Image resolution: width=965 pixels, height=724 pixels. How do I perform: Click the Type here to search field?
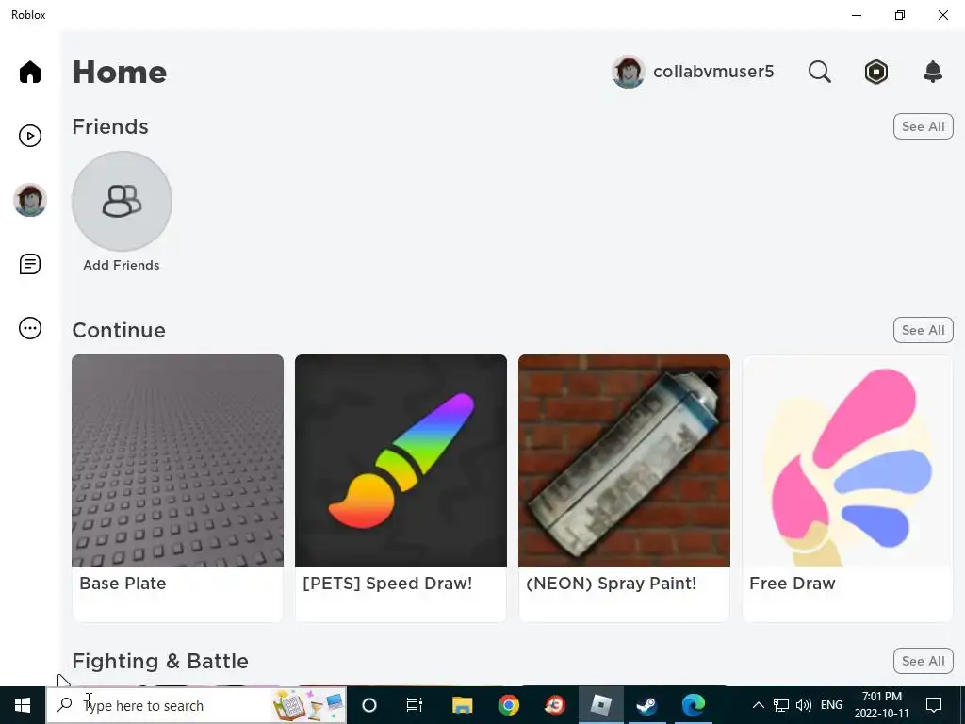196,705
